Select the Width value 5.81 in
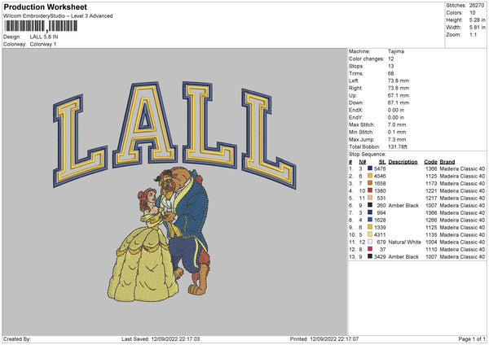 [x=477, y=28]
